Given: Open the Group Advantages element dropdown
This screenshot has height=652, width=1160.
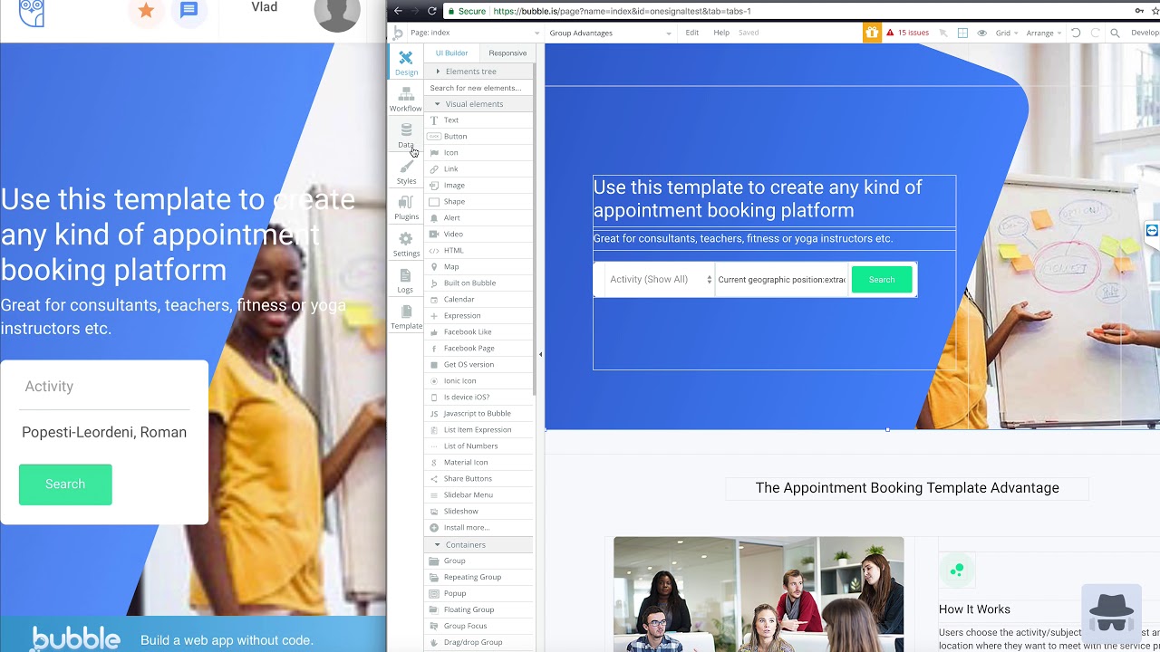Looking at the screenshot, I should coord(610,33).
